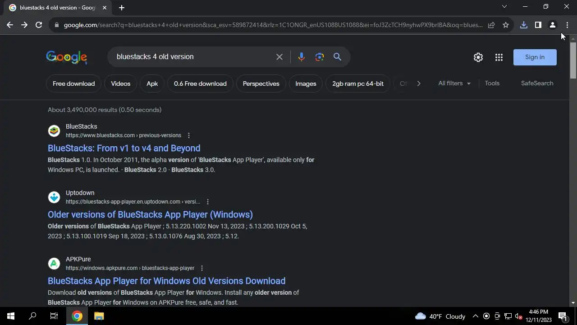Screen dimensions: 577x325
Task: Select the Apk filter chip
Action: coord(152,84)
